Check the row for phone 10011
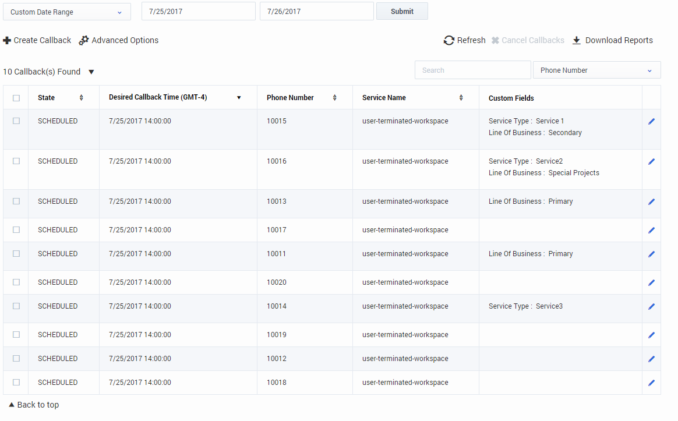Viewport: 678px width, 421px height. click(x=16, y=254)
